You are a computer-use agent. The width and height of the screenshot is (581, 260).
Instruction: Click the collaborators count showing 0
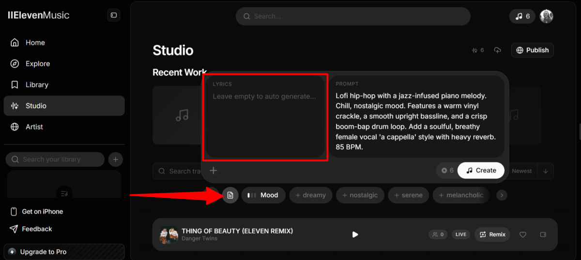pos(438,234)
